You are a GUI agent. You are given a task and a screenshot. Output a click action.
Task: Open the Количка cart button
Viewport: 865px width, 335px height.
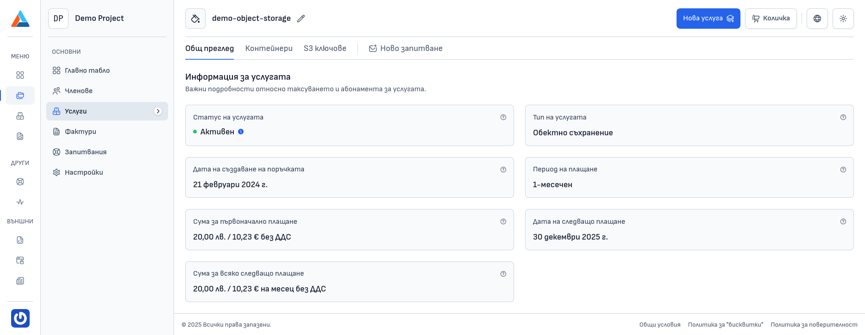tap(771, 19)
